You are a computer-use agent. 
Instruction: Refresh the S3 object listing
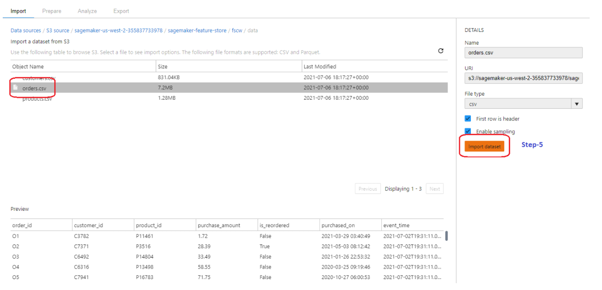pos(441,51)
